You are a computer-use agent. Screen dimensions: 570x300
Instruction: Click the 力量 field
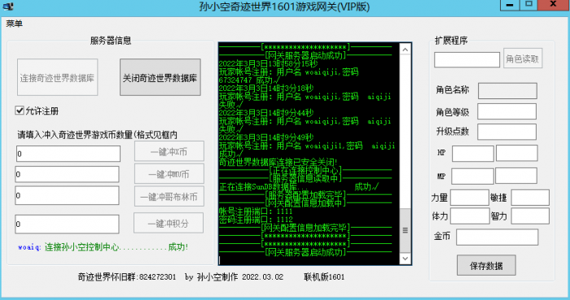point(470,198)
